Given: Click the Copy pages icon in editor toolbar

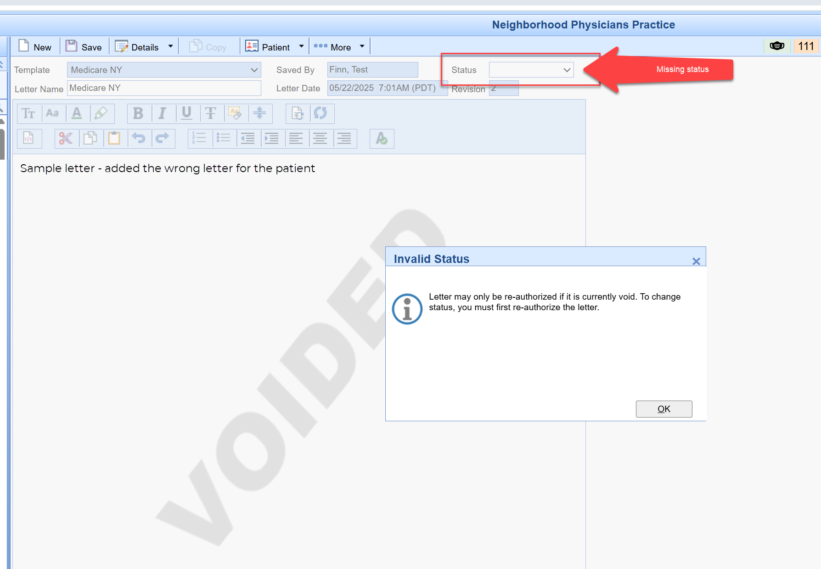Looking at the screenshot, I should pyautogui.click(x=90, y=139).
